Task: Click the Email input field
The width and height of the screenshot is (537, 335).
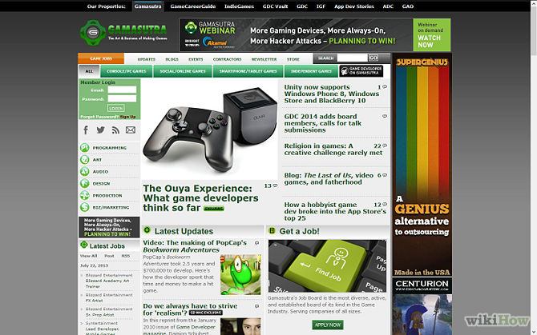Action: [122, 90]
